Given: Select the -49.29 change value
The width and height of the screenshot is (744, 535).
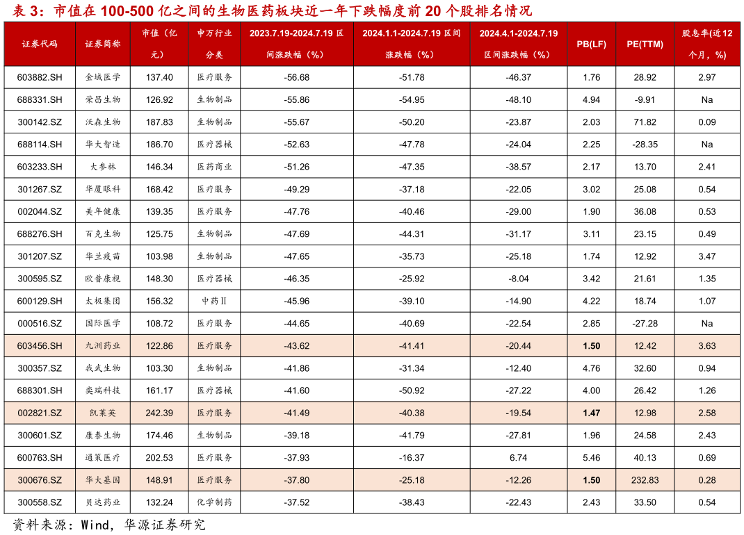Looking at the screenshot, I should coord(297,189).
